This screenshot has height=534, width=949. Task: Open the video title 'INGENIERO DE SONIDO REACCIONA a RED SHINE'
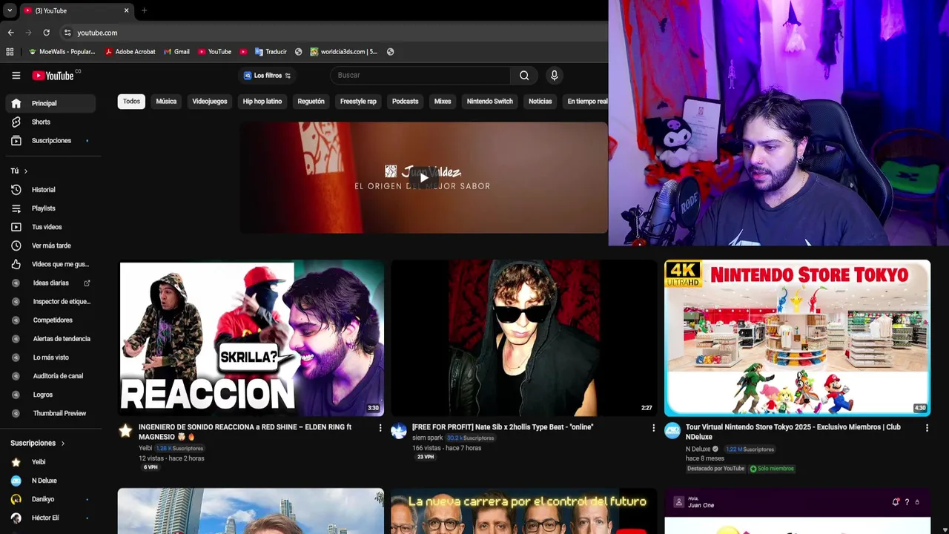245,432
